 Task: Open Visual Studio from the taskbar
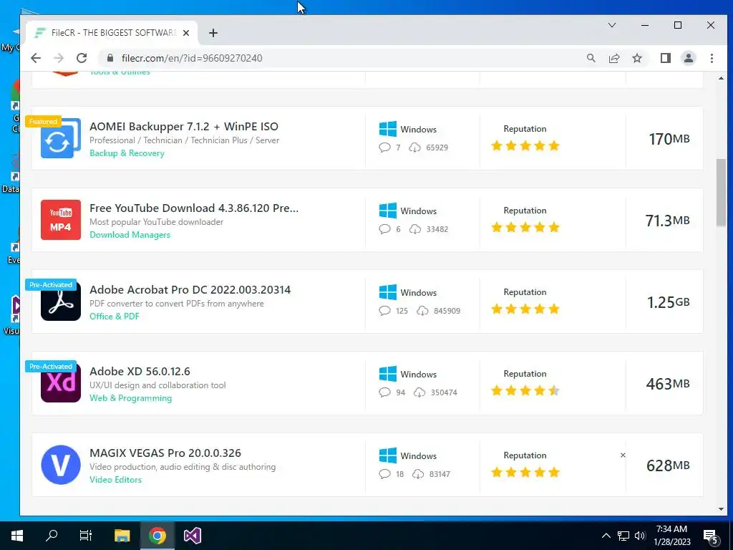pos(192,536)
